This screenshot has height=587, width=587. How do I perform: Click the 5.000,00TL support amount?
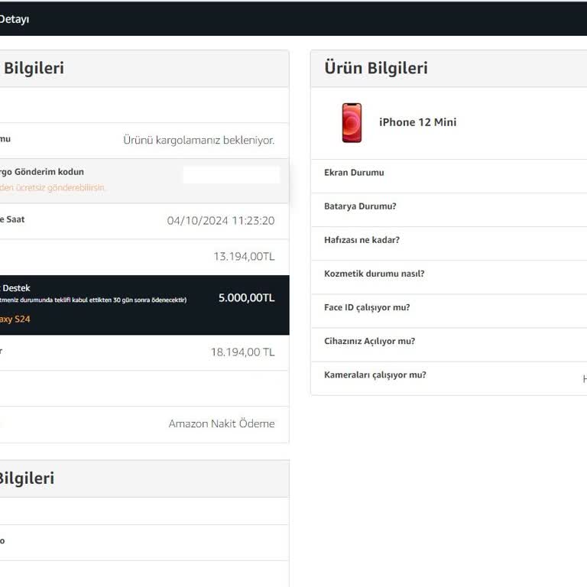[x=246, y=297]
